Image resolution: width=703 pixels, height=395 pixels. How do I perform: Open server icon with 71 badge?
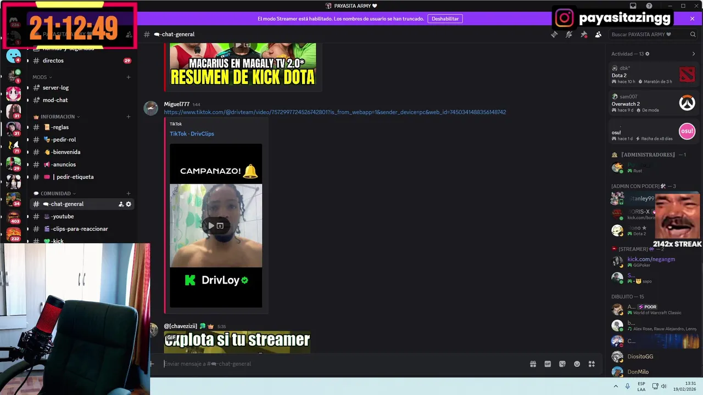click(14, 146)
